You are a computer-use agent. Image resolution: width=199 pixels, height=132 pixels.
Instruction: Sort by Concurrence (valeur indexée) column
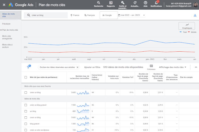click(x=97, y=77)
